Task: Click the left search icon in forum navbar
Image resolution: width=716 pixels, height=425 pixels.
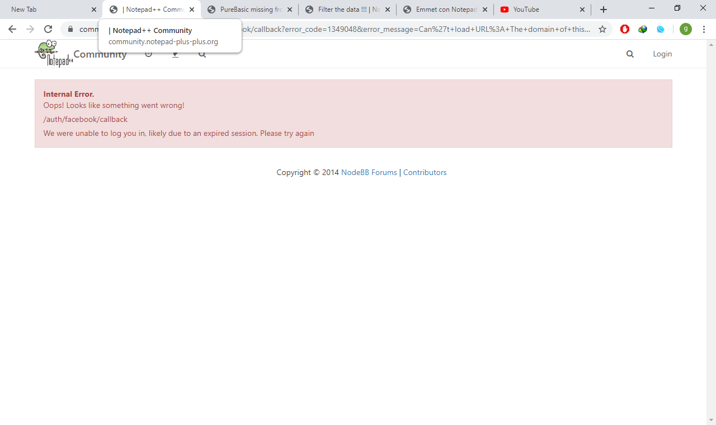Action: point(202,54)
